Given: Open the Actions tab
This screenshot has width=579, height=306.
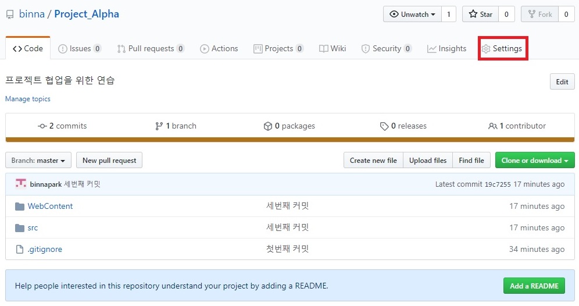Looking at the screenshot, I should coord(219,48).
